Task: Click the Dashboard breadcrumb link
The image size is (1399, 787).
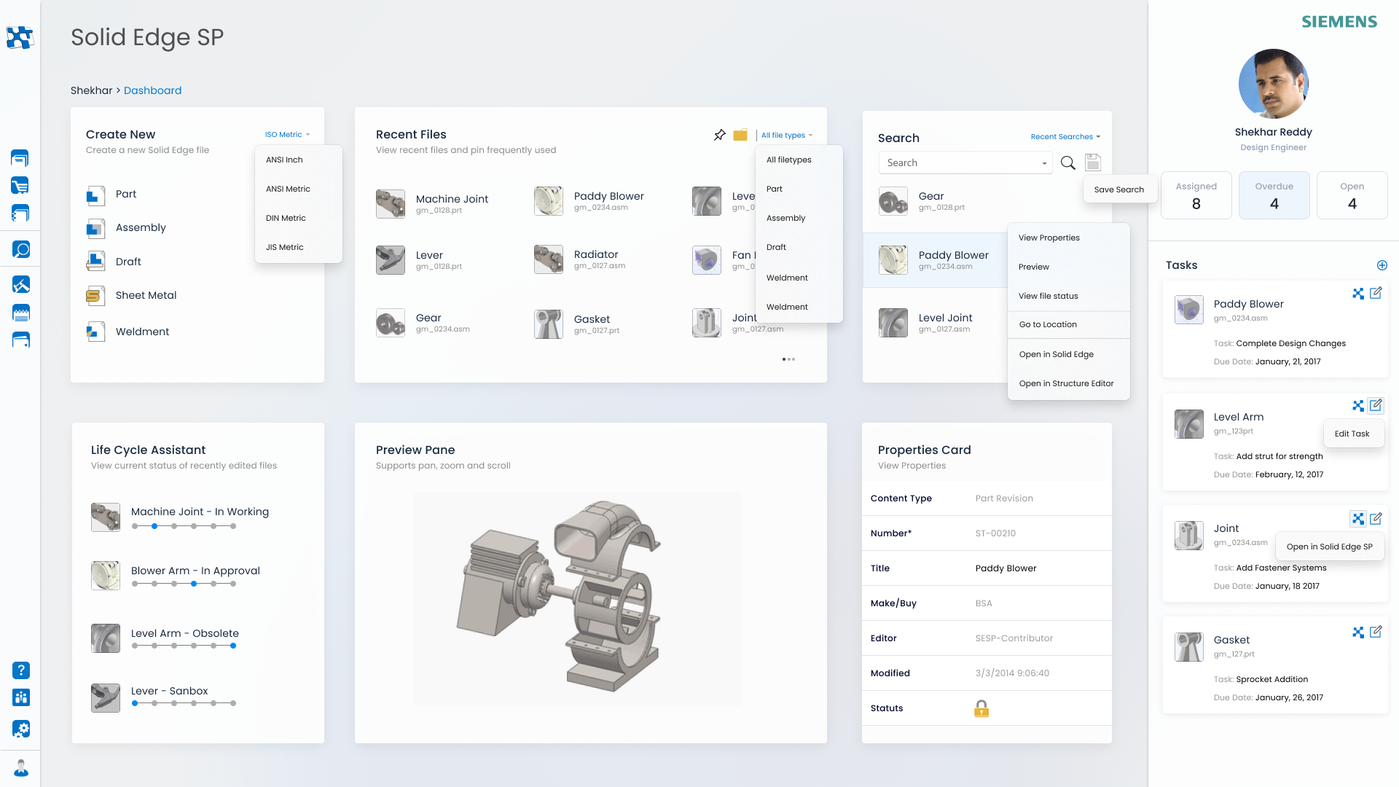Action: click(x=152, y=90)
